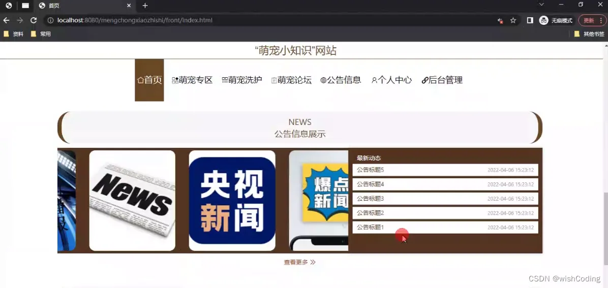Go back with the browser back arrow
This screenshot has height=288, width=608.
coord(6,20)
